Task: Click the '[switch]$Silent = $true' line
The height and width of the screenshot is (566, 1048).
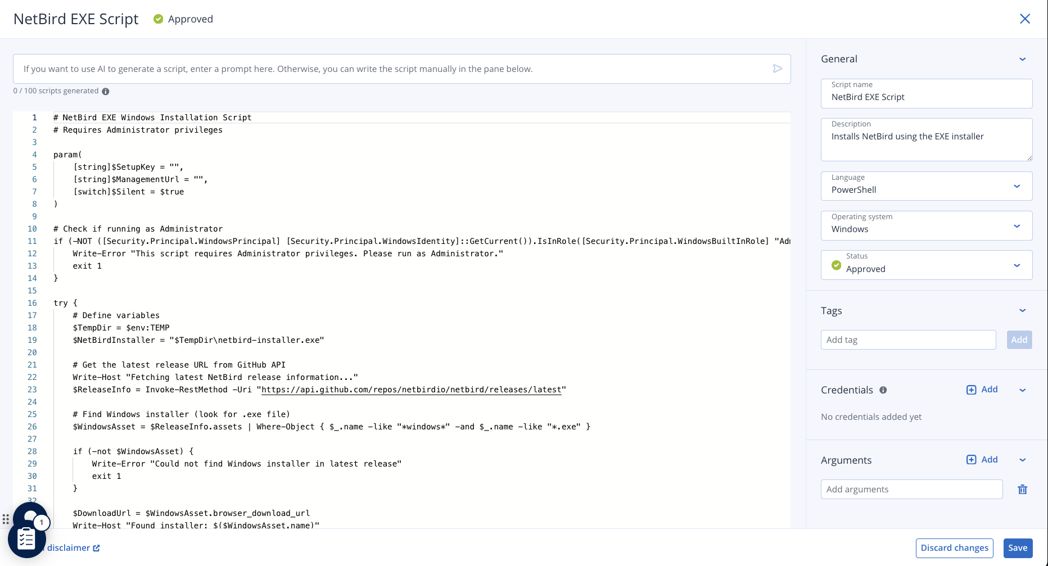Action: click(128, 192)
